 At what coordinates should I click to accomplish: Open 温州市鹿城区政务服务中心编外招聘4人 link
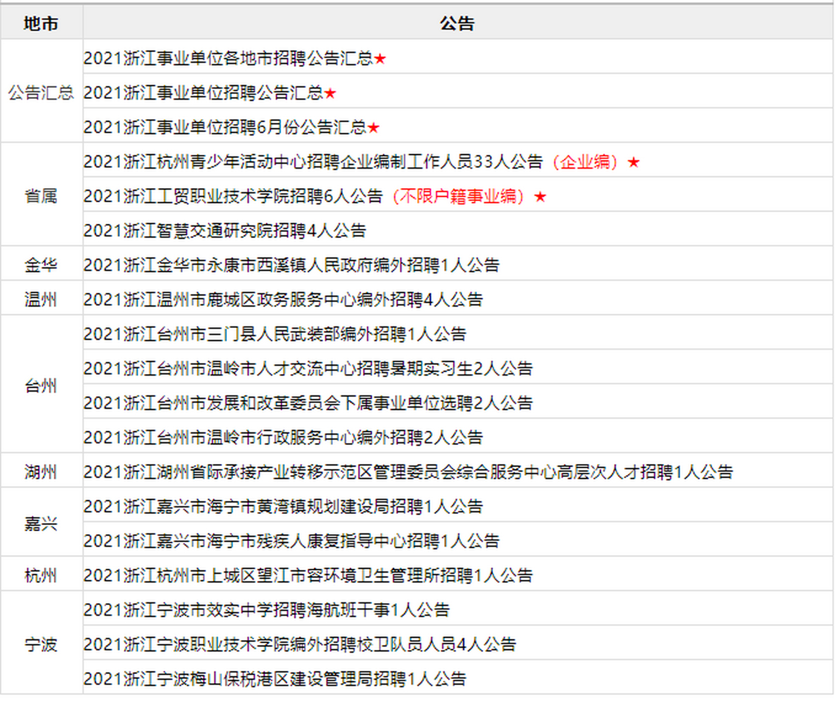pyautogui.click(x=283, y=300)
